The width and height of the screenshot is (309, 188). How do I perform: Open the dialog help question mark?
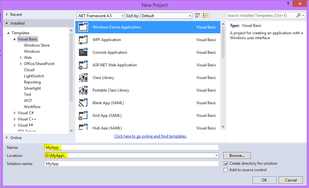click(288, 4)
